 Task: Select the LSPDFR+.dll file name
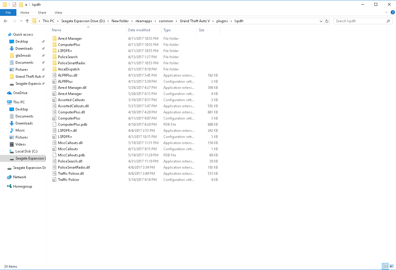[x=67, y=131]
